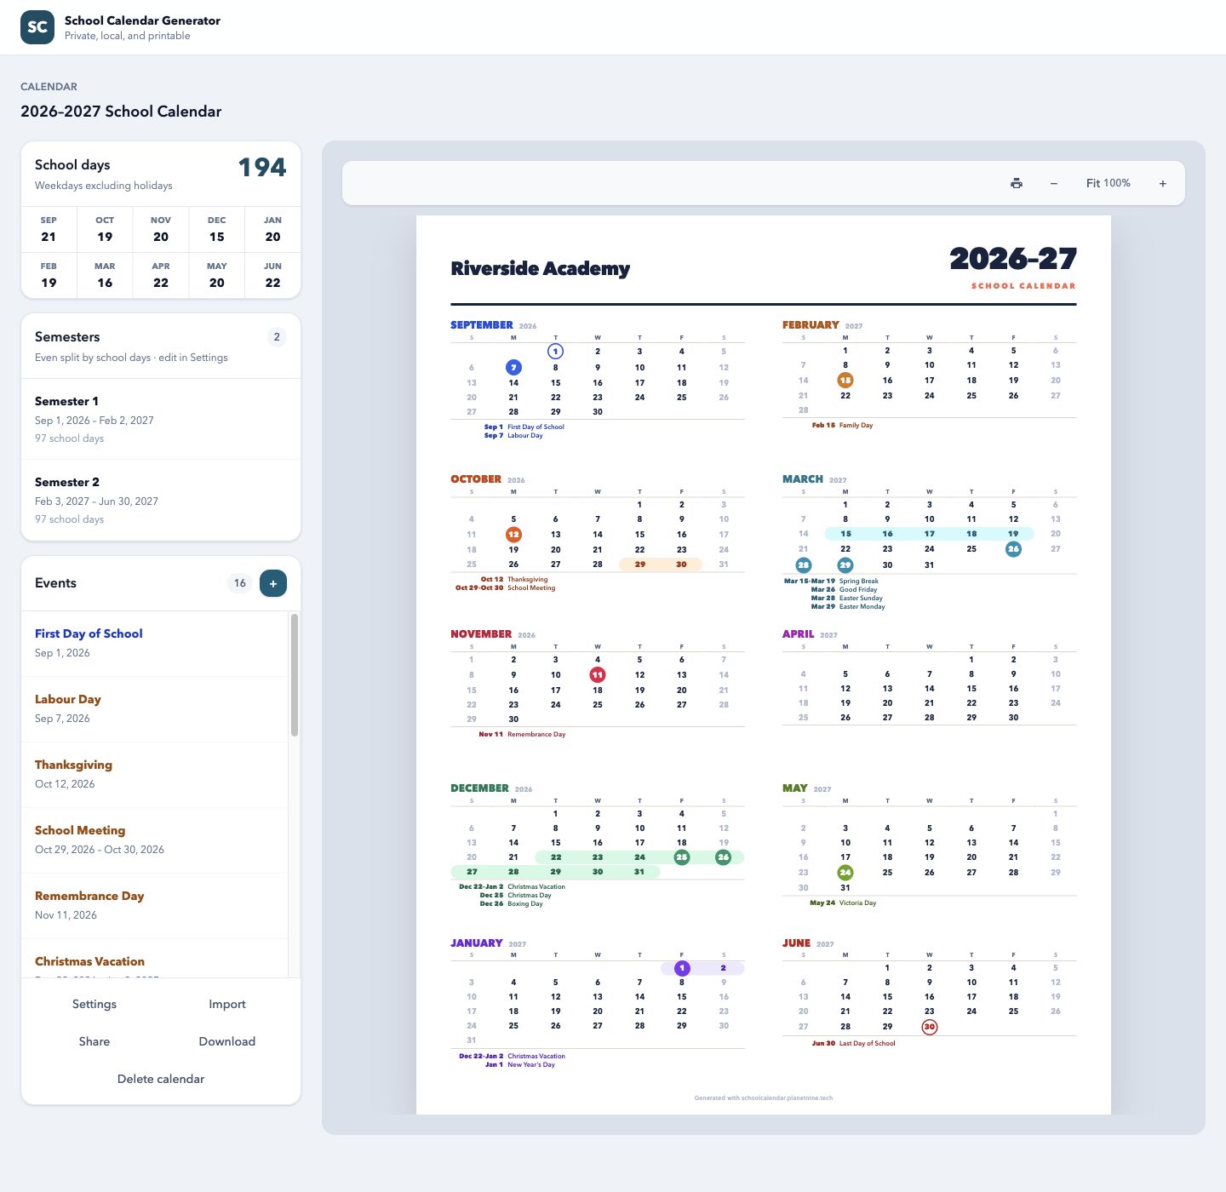This screenshot has height=1192, width=1226.
Task: Click circled February 15 Family Day
Action: click(845, 381)
